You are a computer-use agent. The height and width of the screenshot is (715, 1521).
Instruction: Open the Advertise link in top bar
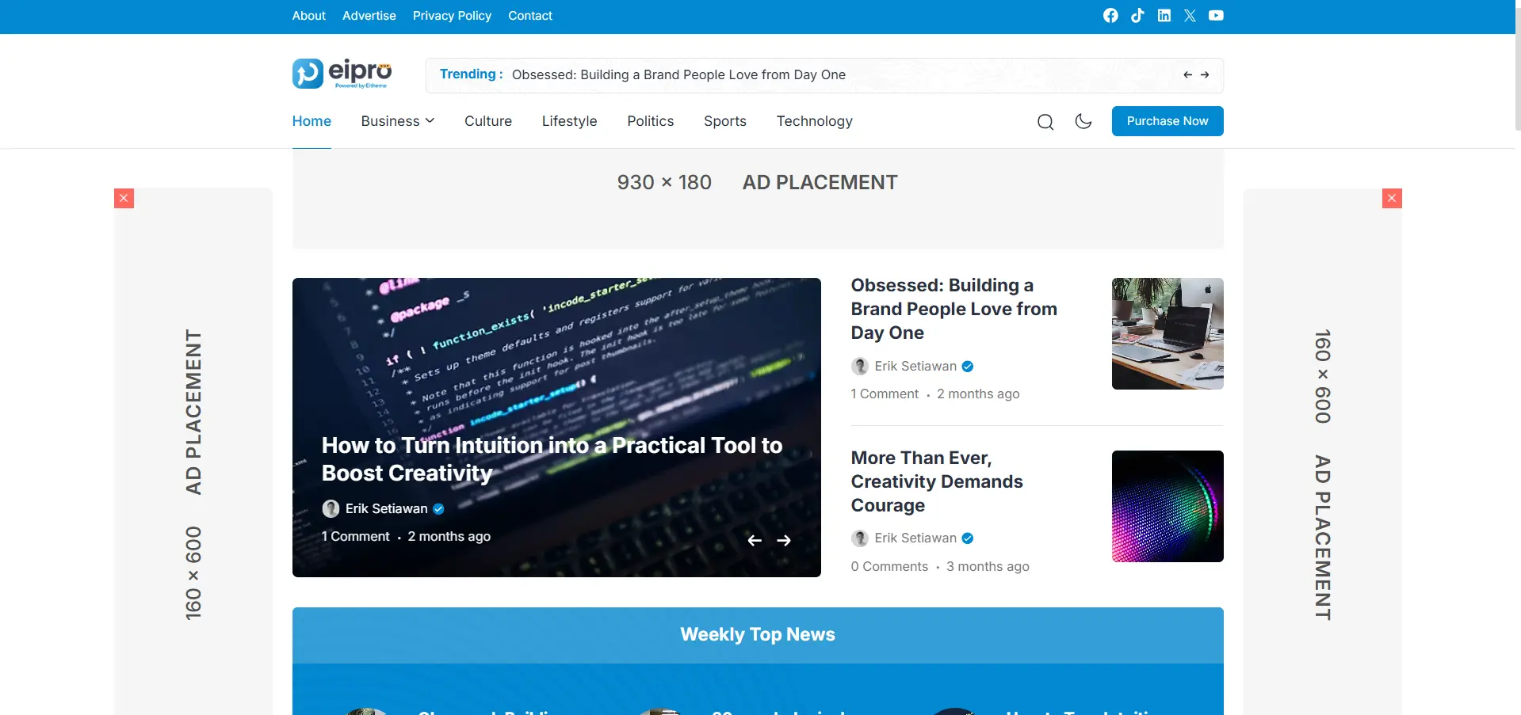369,16
